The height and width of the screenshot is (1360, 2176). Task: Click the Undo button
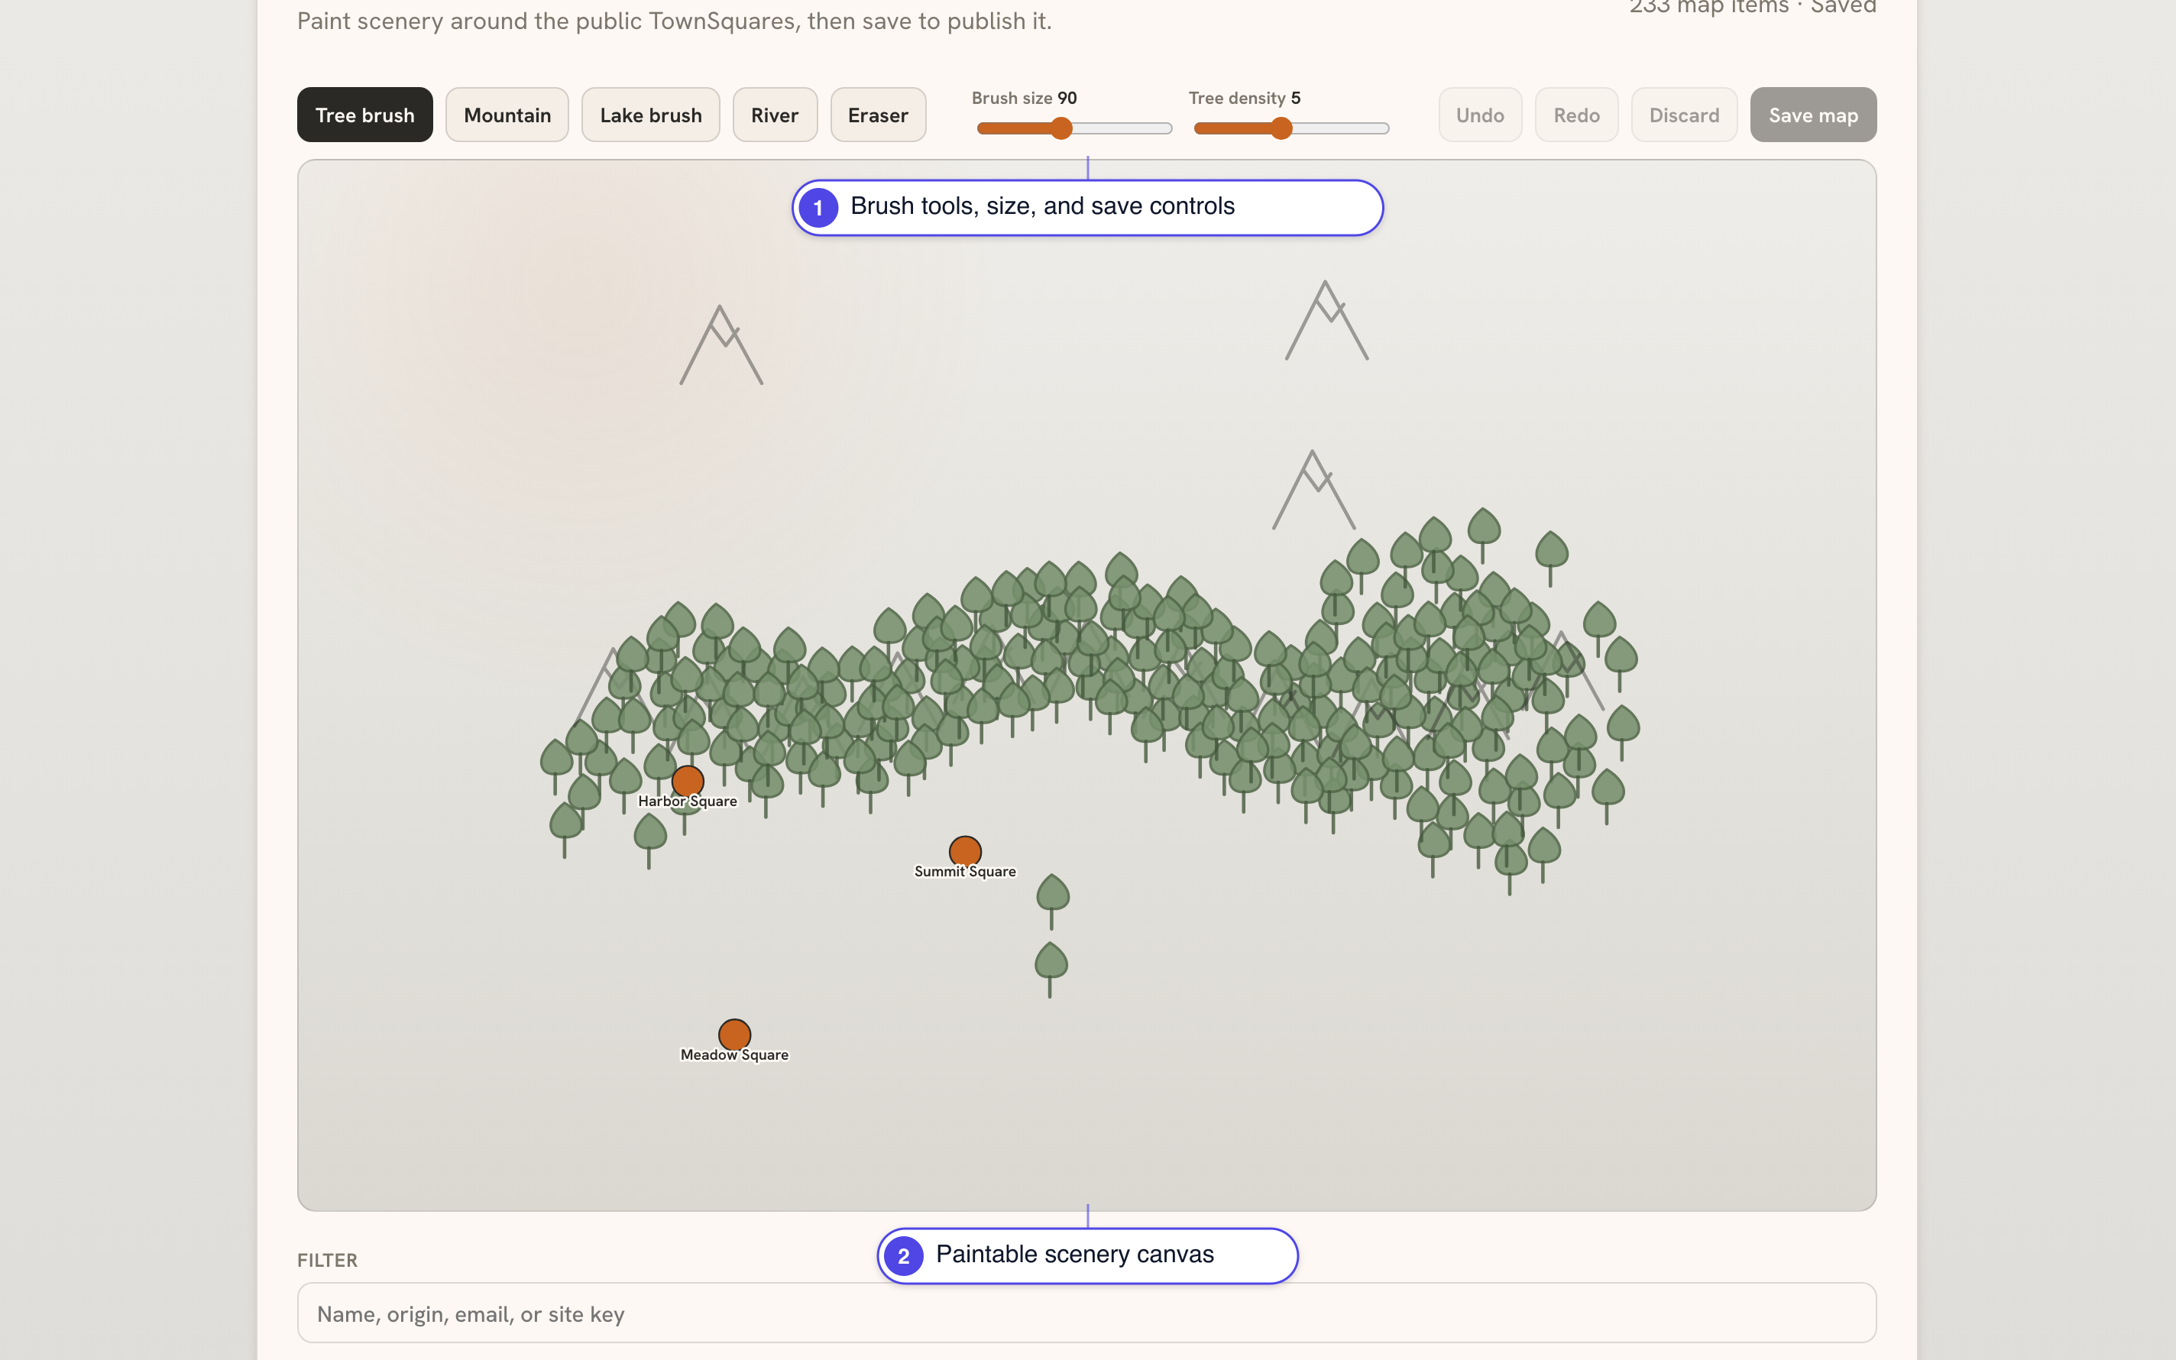coord(1480,115)
